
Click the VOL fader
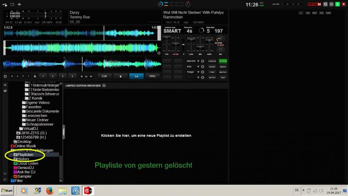click(167, 38)
